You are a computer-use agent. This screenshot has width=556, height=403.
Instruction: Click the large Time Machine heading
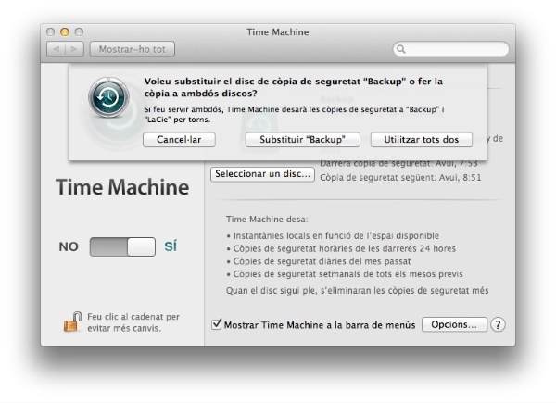[x=122, y=187]
